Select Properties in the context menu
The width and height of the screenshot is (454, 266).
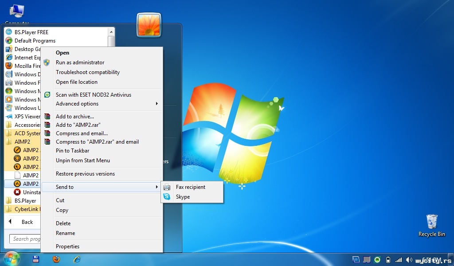[67, 246]
